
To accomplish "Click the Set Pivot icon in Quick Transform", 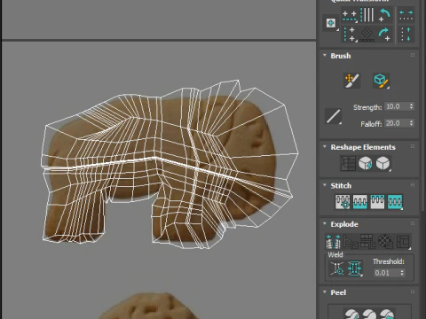I will pos(331,23).
